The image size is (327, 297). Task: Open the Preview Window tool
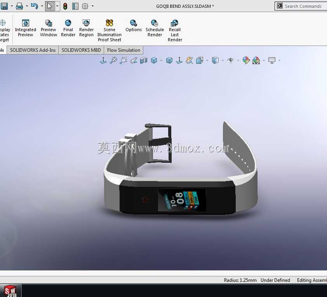pos(49,28)
